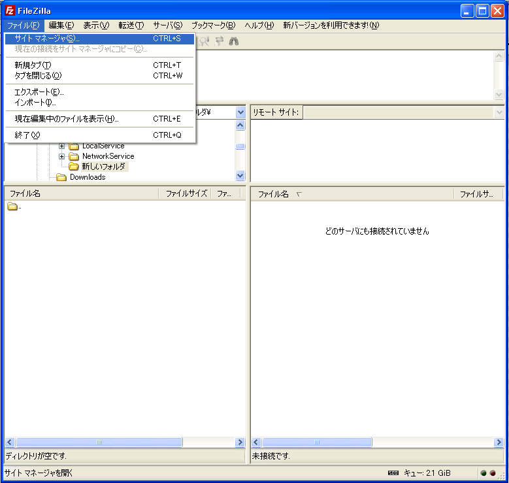Click the red activity LED in status bar

493,473
